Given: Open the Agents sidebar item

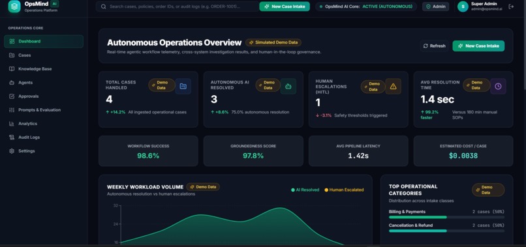Looking at the screenshot, I should click(44, 83).
